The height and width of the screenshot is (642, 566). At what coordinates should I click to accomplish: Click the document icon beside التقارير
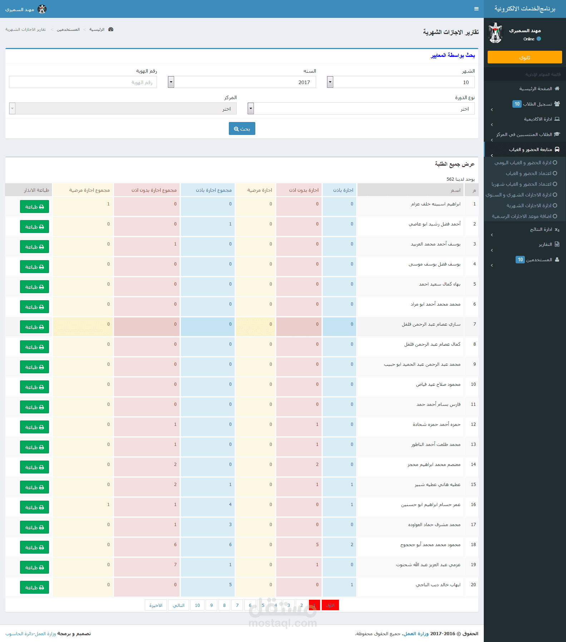(x=557, y=244)
